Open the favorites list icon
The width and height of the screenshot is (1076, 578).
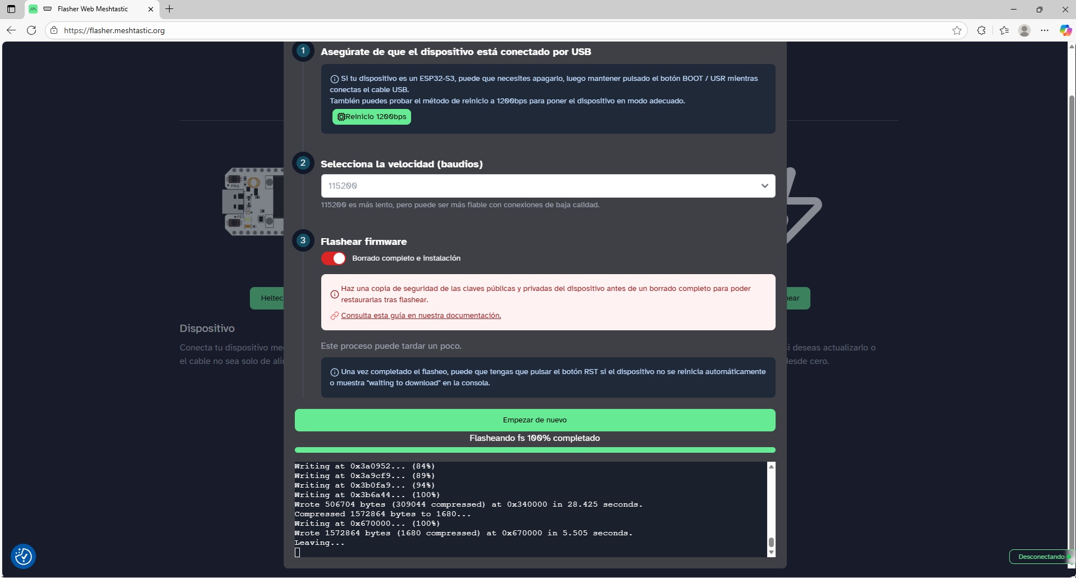coord(1004,30)
